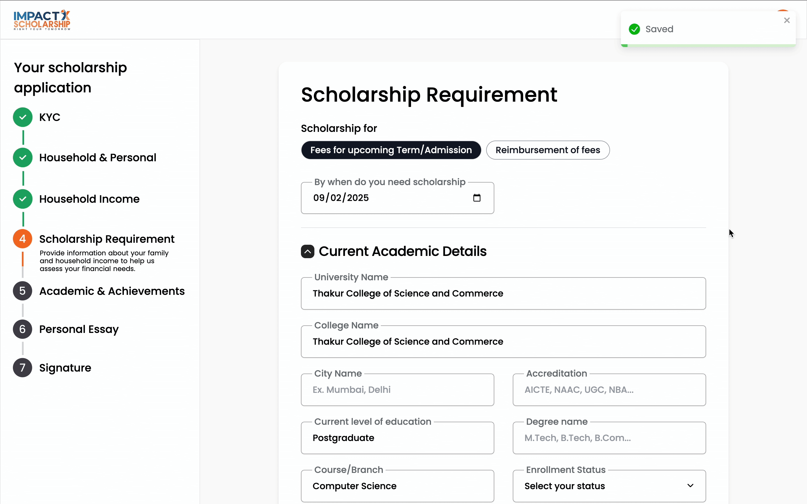Select Fees for upcoming Term/Admission option
The image size is (807, 504).
391,150
